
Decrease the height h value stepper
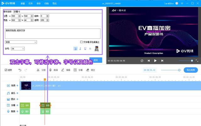click(32, 21)
